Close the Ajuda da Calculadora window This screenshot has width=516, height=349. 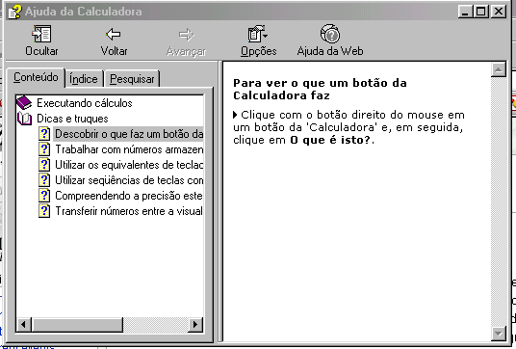499,12
